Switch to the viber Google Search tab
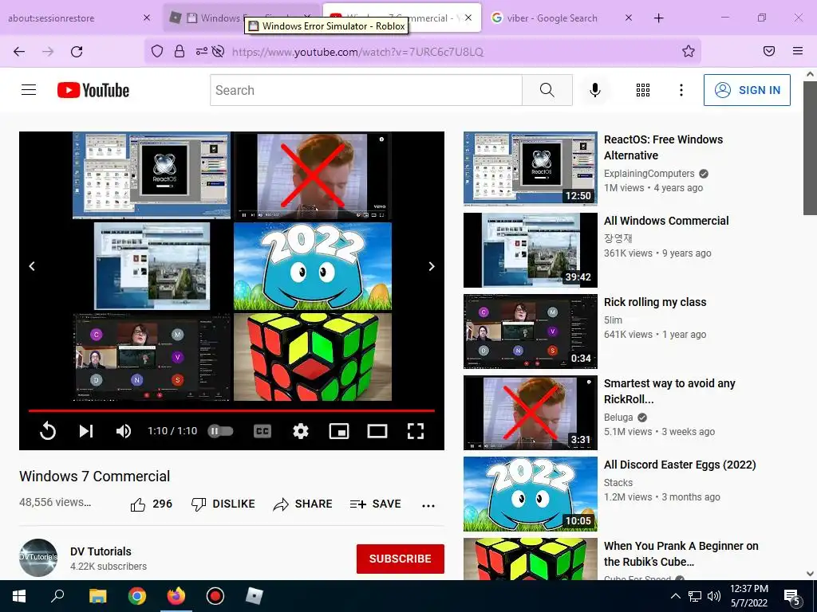Screen dimensions: 817x612 click(552, 18)
